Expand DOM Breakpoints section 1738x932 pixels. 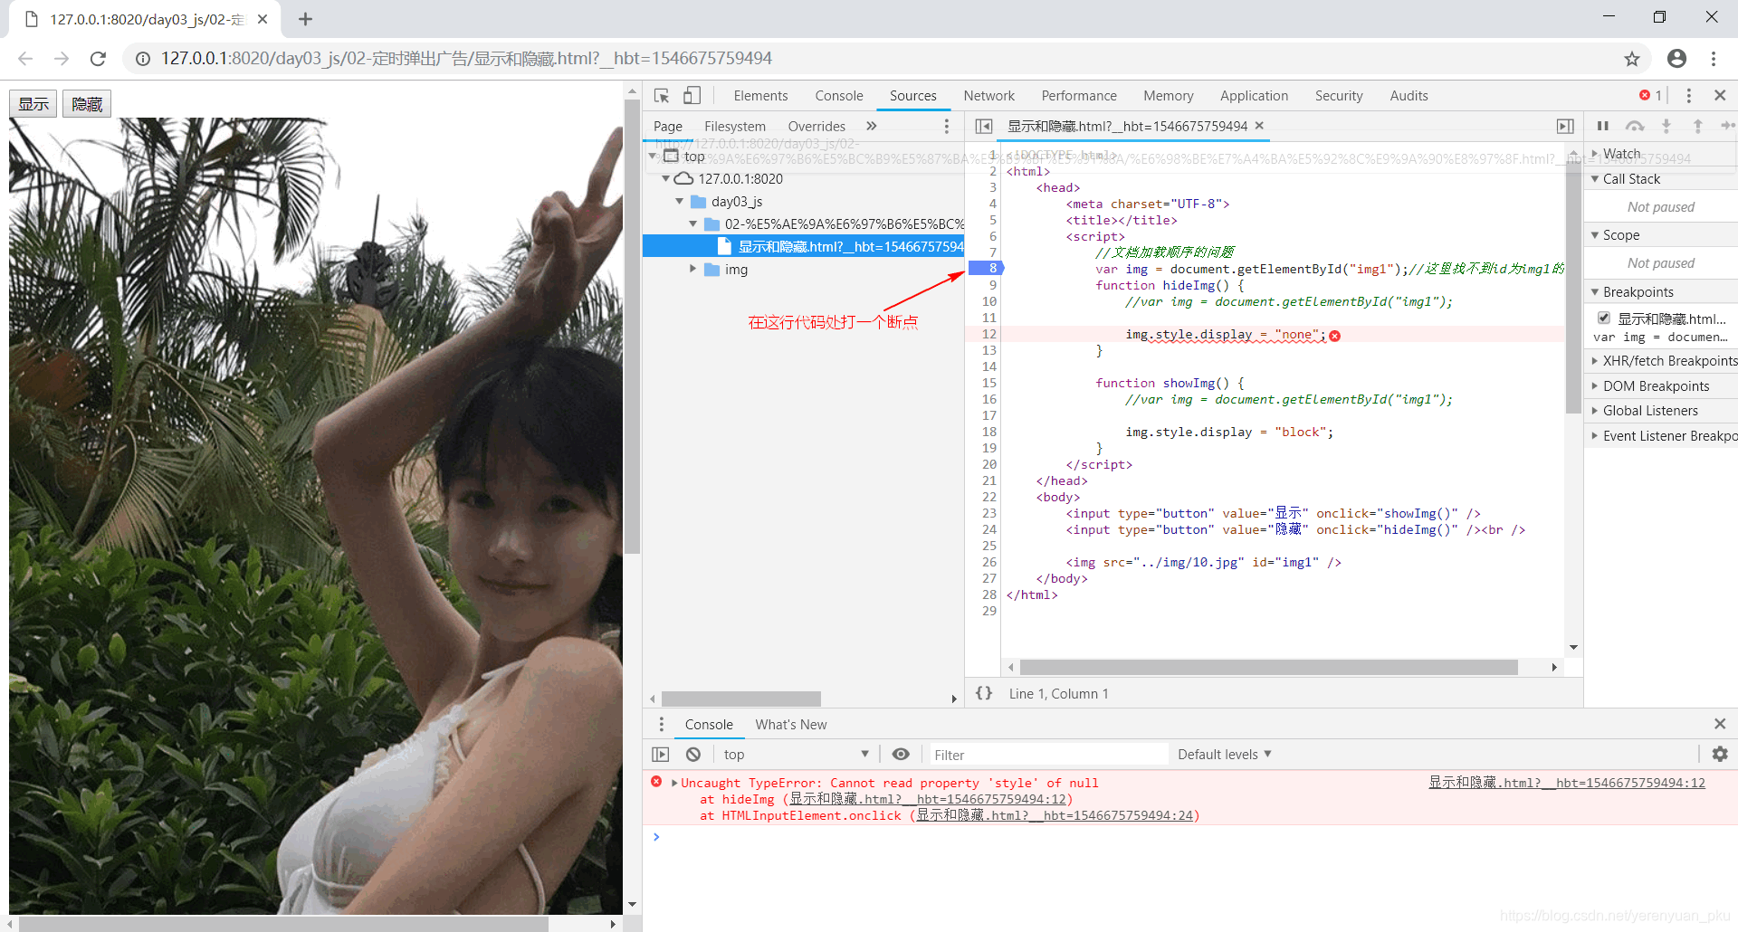pos(1595,385)
